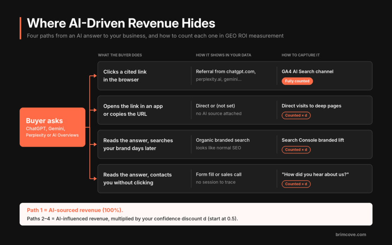This screenshot has width=392, height=245.
Task: Click 'Search Console branded lift' text
Action: click(313, 140)
